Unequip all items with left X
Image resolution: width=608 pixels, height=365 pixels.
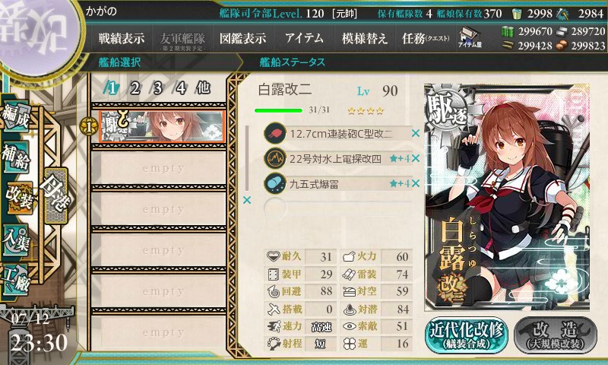[246, 200]
